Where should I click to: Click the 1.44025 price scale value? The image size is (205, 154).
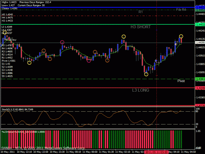tap(200, 47)
